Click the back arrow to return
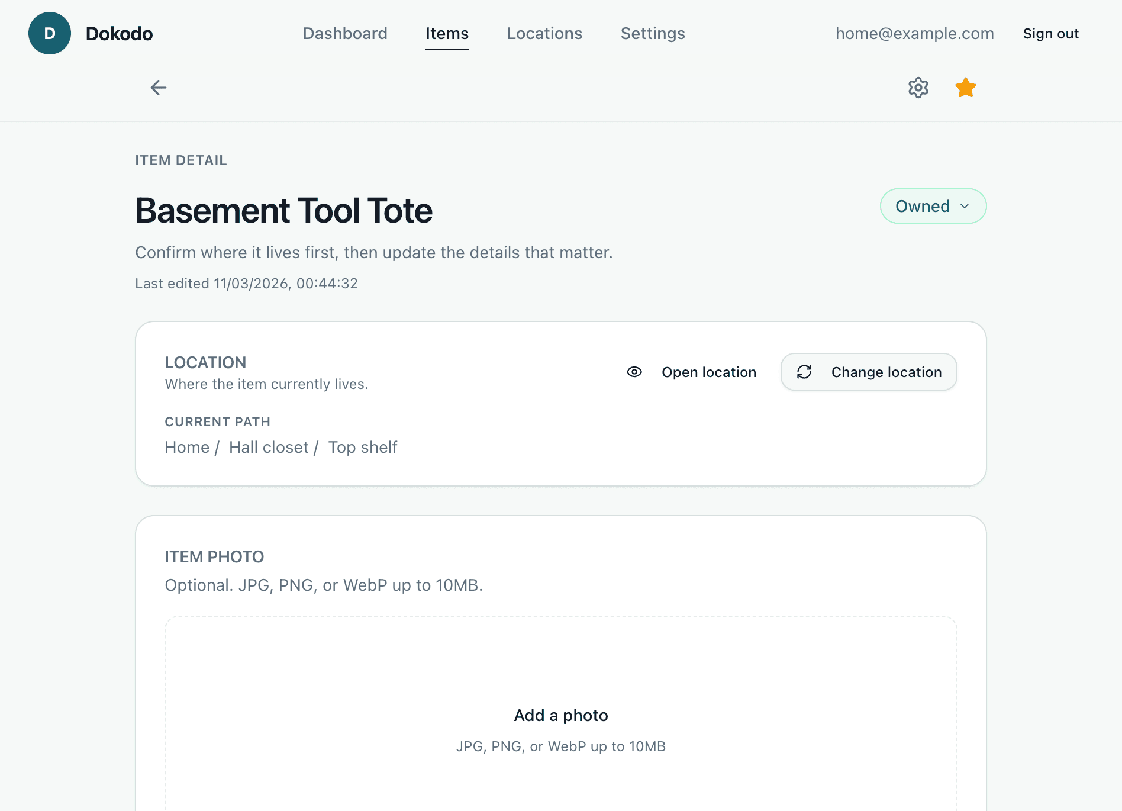This screenshot has height=811, width=1122. 158,88
